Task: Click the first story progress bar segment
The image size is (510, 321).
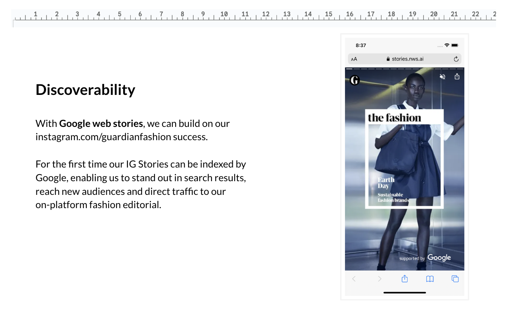Action: pyautogui.click(x=349, y=69)
